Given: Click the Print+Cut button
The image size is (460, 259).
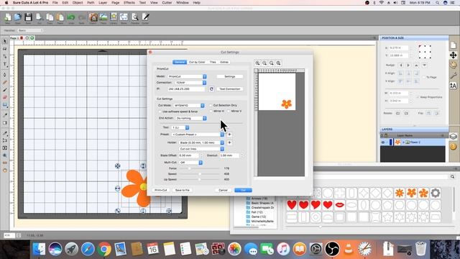Looking at the screenshot, I should click(x=161, y=190).
